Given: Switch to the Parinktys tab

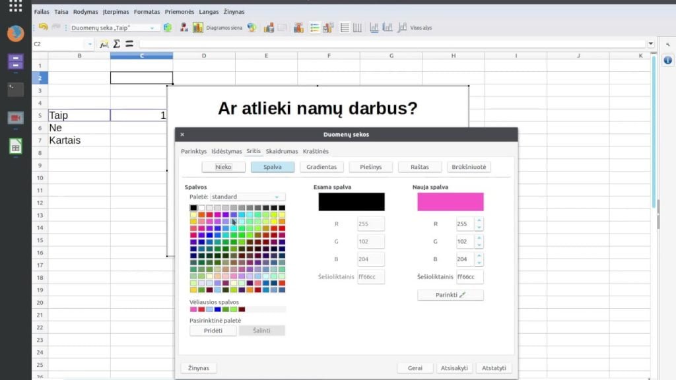Looking at the screenshot, I should click(x=193, y=151).
